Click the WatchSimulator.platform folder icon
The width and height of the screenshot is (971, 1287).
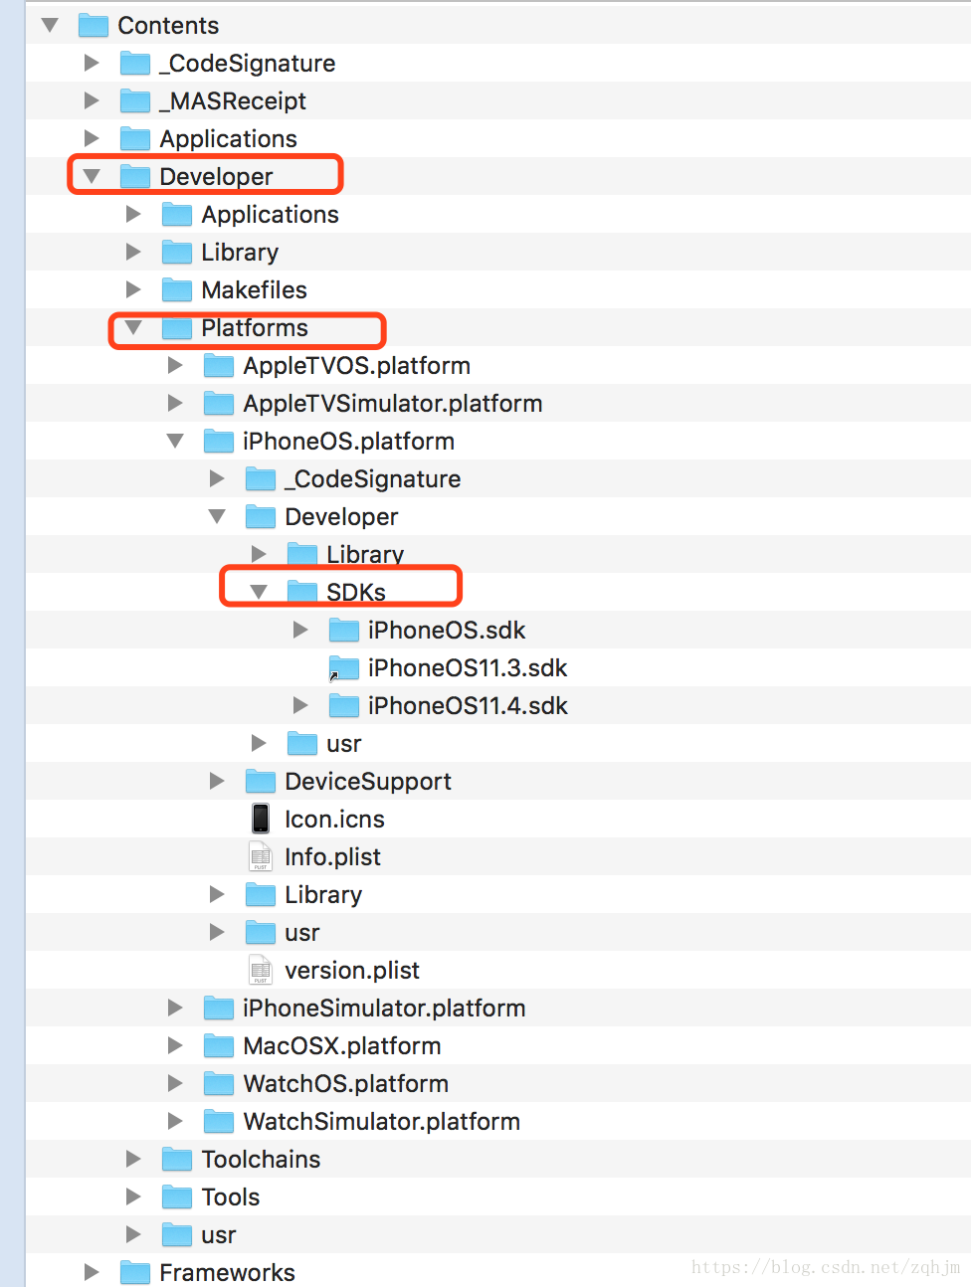click(x=219, y=1121)
